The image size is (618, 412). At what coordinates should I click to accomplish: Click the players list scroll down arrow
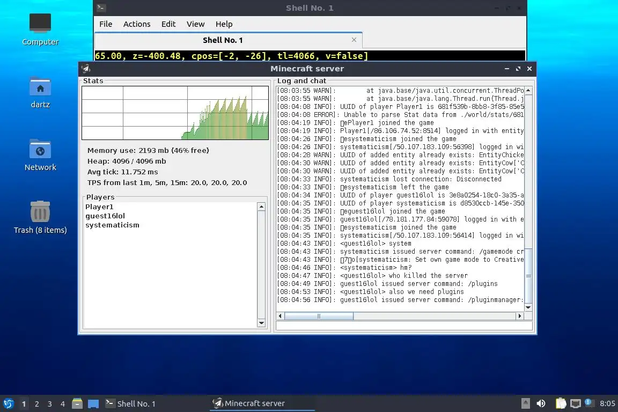click(261, 323)
